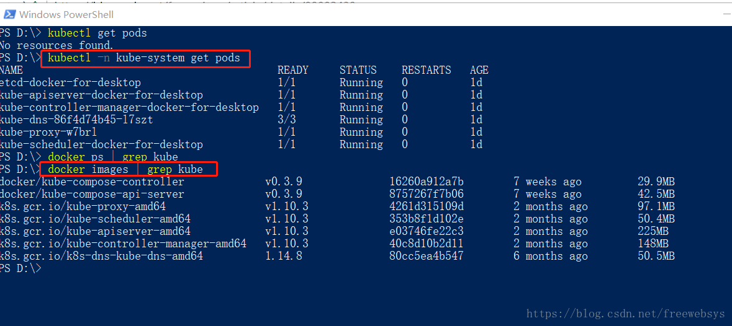
Task: Click the v0.3.9 tag of kube-compose-controller
Action: pos(283,182)
